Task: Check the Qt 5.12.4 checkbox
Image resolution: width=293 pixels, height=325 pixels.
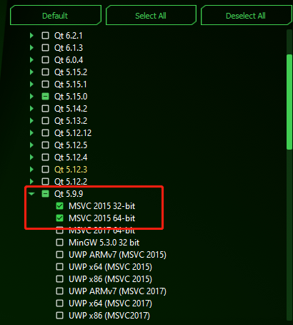Action: pyautogui.click(x=45, y=157)
